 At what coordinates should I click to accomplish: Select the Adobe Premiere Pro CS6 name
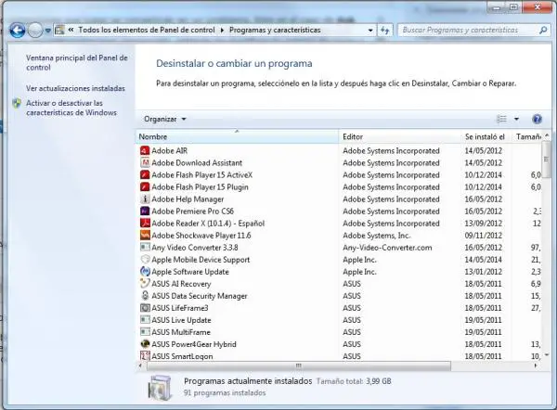(x=192, y=211)
